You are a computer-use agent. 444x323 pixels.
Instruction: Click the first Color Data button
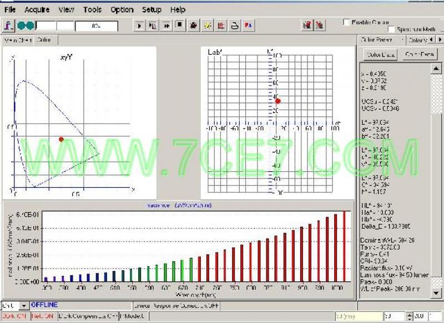click(381, 54)
